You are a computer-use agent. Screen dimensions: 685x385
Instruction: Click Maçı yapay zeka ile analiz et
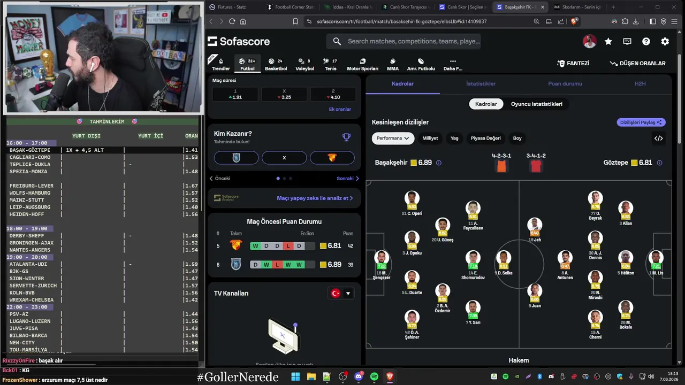(x=315, y=198)
